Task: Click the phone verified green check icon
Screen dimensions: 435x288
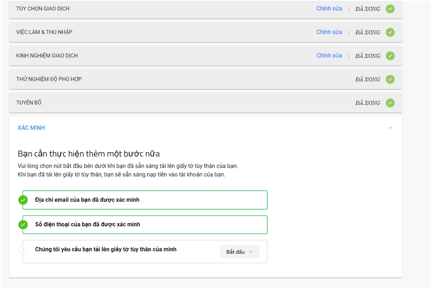Action: [x=23, y=224]
